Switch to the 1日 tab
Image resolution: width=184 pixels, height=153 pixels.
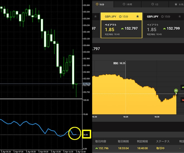tap(155, 4)
